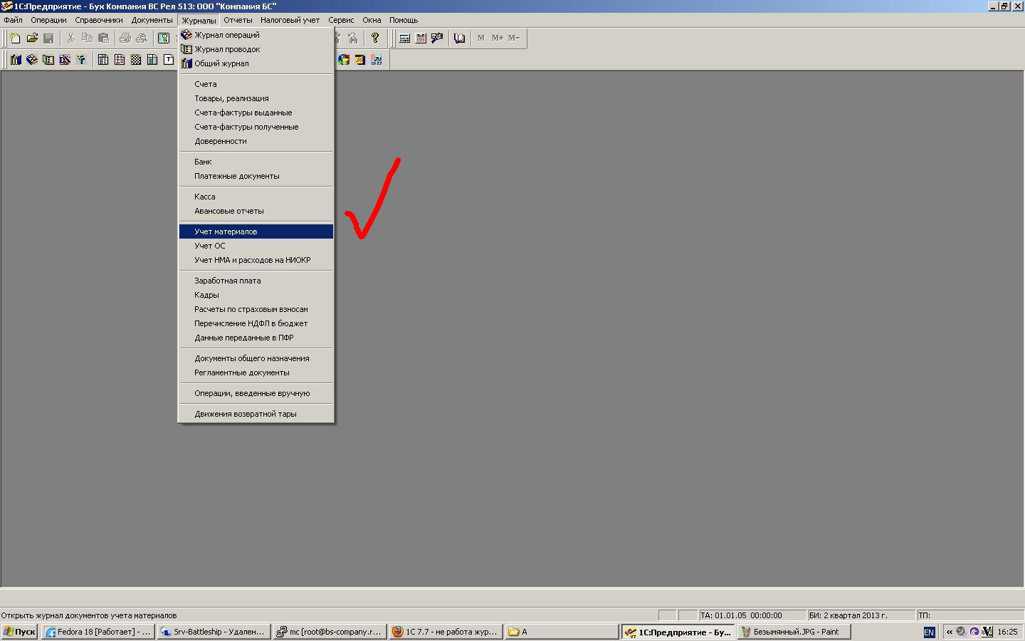Click the white T square toolbar icon
This screenshot has height=641, width=1025.
[169, 60]
